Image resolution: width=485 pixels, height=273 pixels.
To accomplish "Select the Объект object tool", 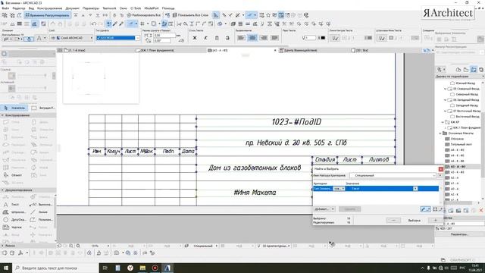I will pyautogui.click(x=12, y=175).
